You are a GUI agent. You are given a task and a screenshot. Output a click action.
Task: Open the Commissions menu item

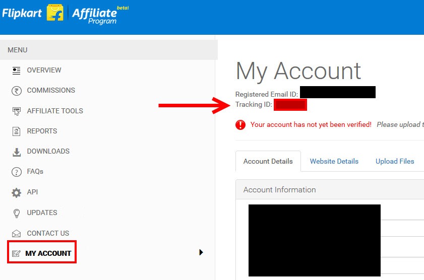click(51, 90)
